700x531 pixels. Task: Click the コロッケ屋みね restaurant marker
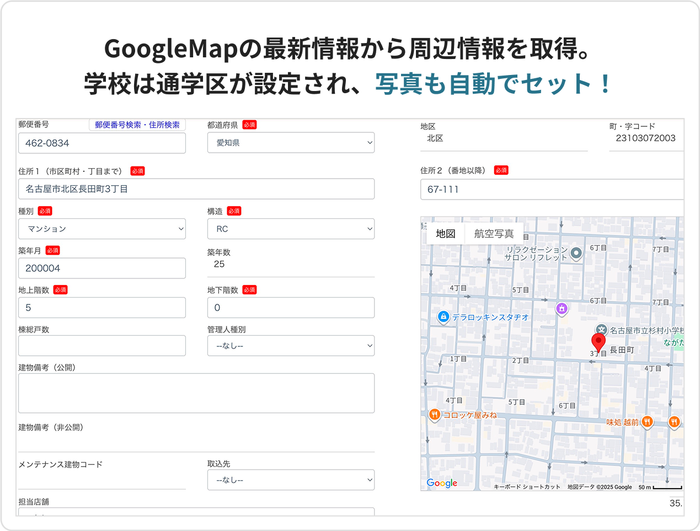pos(435,415)
